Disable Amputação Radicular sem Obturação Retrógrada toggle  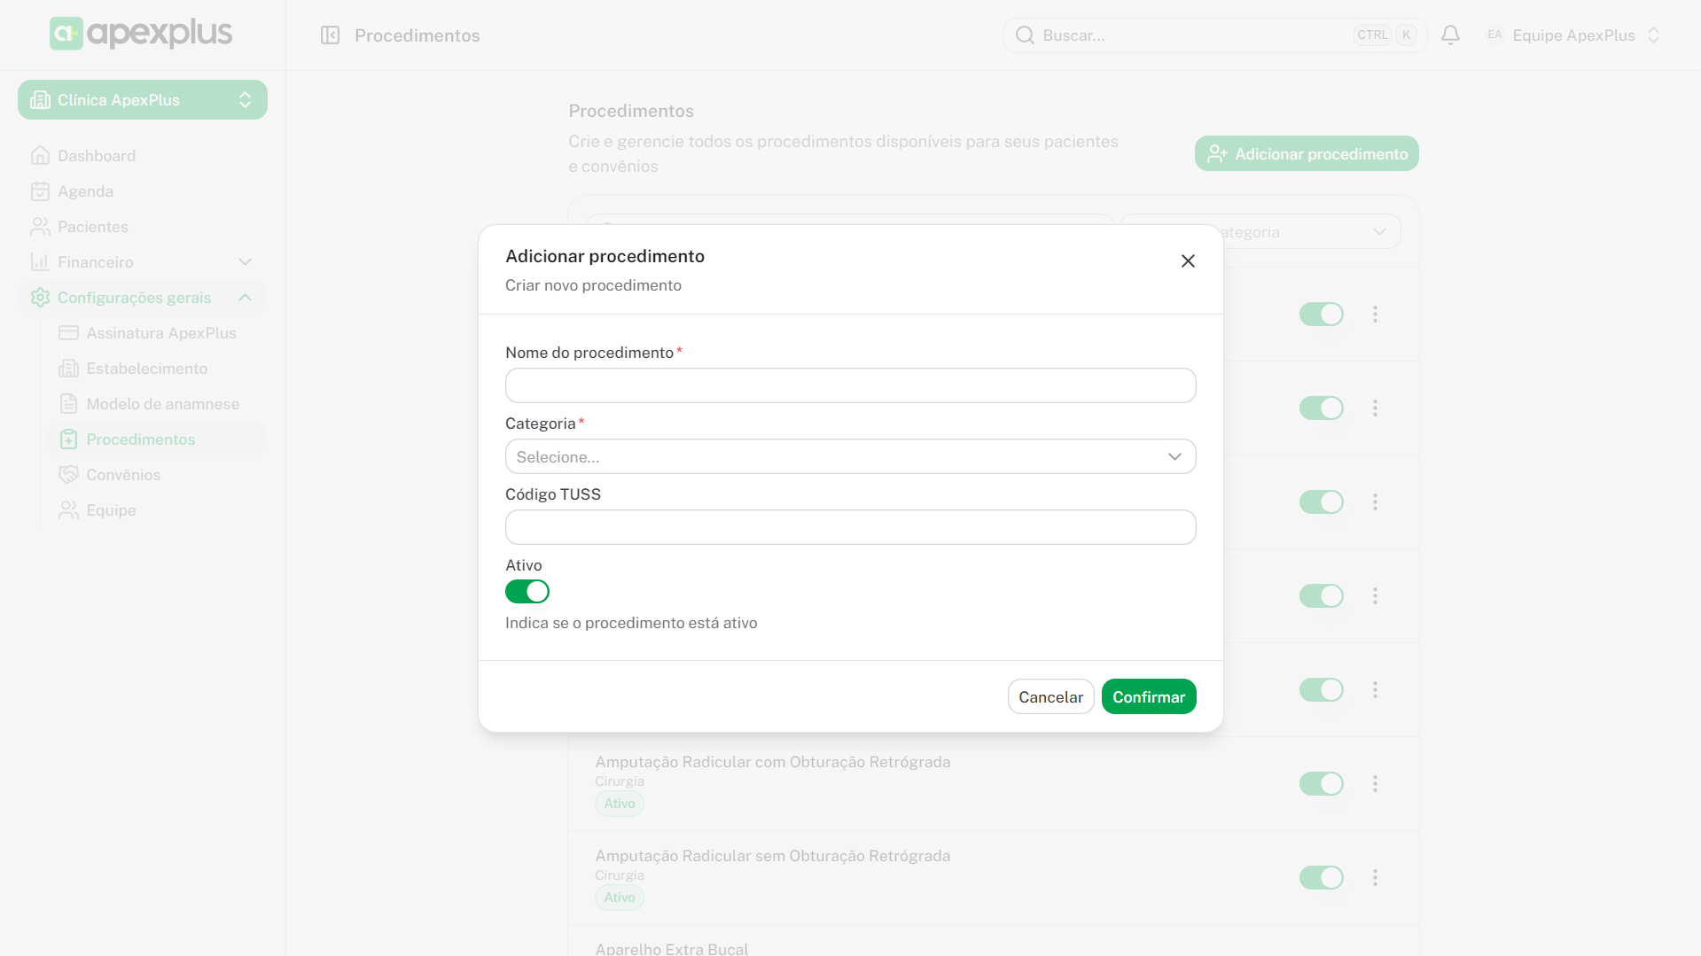point(1321,877)
